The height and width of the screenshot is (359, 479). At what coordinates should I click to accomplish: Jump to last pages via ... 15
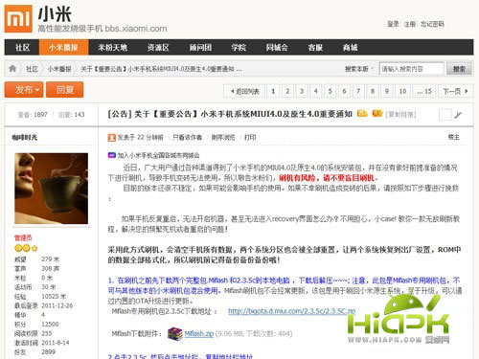(424, 91)
